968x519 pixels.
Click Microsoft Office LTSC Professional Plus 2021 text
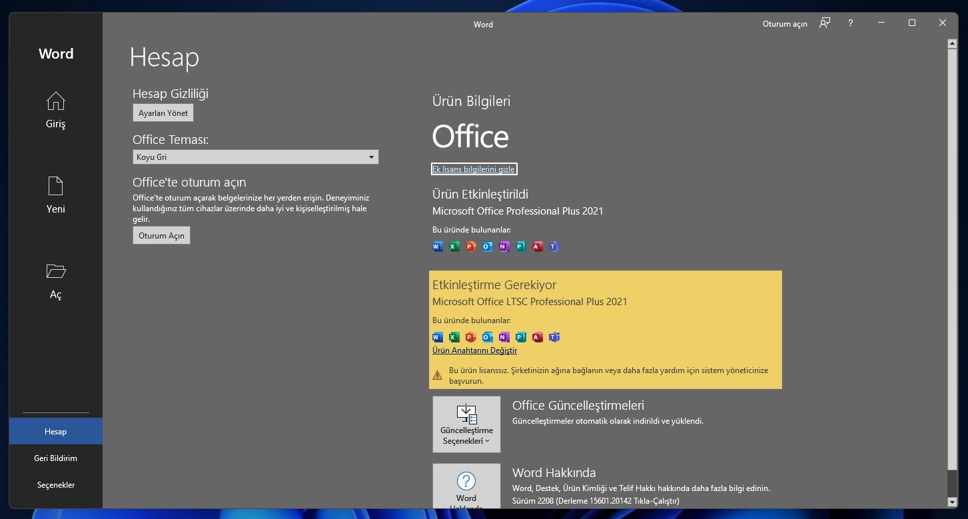(x=530, y=302)
